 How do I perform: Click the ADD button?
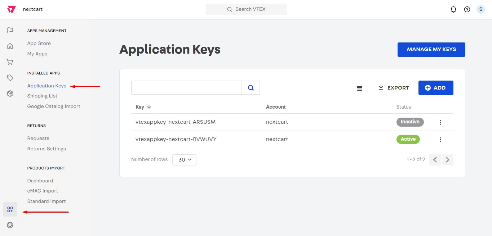click(x=436, y=88)
